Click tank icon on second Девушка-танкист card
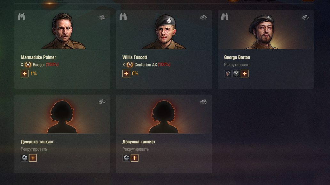Viewport: 330px width, 185px height. (204, 102)
